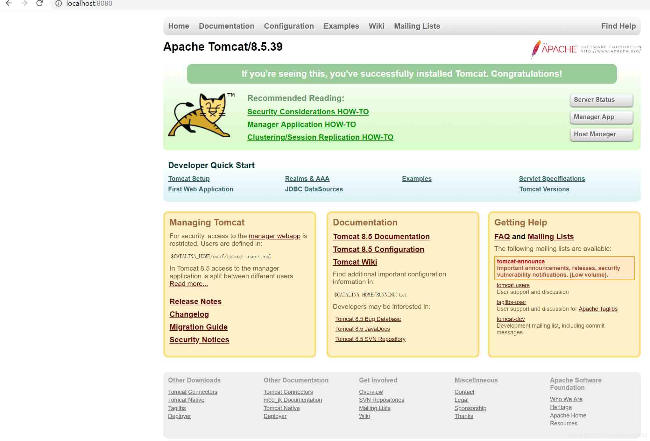This screenshot has height=441, width=650.
Task: Open the Tomcat Setup quick start link
Action: [x=189, y=179]
